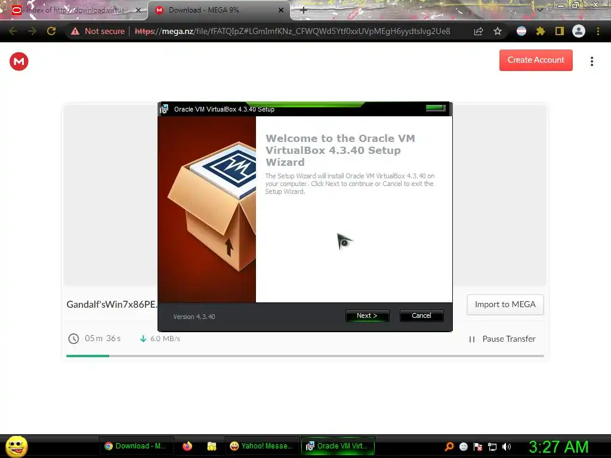Click the 3:27 AM taskbar clock

(x=558, y=447)
